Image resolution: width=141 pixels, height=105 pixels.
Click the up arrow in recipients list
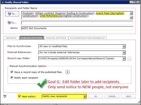pos(131,13)
